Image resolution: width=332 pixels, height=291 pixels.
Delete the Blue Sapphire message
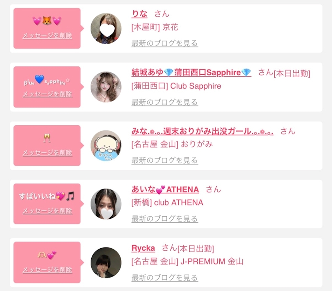47,94
